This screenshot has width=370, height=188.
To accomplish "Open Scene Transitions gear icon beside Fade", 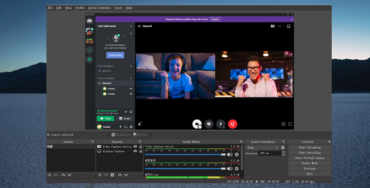I will pyautogui.click(x=283, y=148).
